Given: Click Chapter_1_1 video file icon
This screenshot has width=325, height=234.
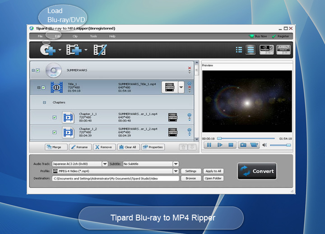Looking at the screenshot, I should 68,117.
